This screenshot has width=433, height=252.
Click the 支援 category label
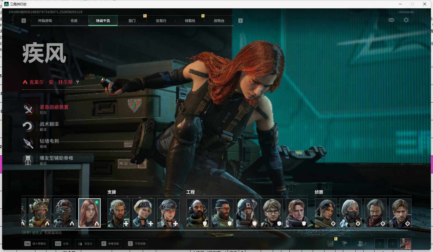pos(112,192)
